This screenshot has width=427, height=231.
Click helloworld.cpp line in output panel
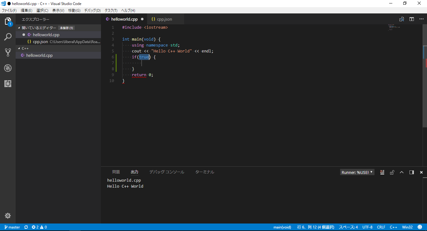pos(124,180)
